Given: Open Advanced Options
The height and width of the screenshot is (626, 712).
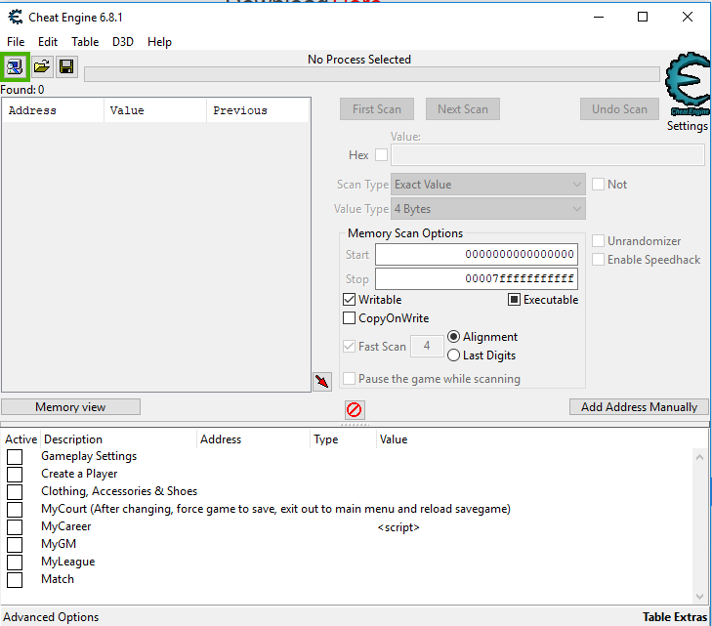Looking at the screenshot, I should tap(51, 617).
